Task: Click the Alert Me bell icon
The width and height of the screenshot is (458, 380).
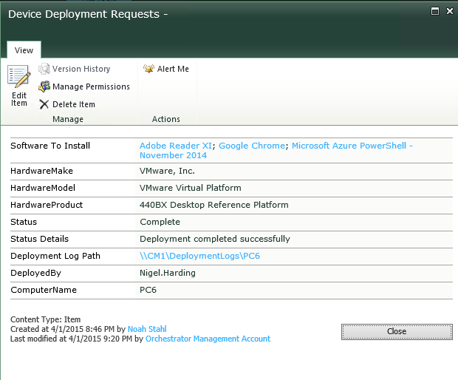Action: coord(148,69)
